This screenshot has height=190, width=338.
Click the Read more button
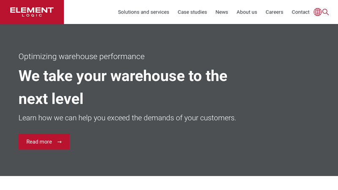tap(44, 142)
